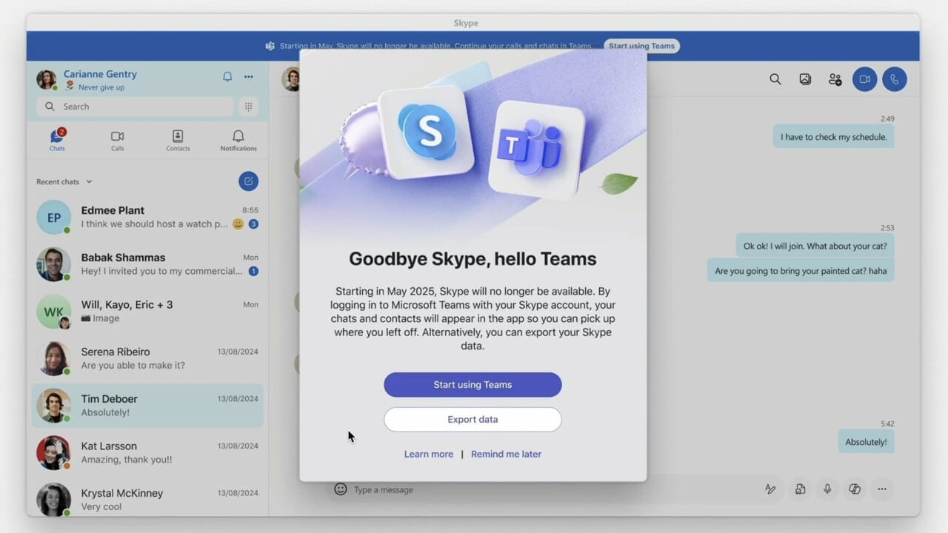Open the dial pad icon next to Search
This screenshot has width=948, height=533.
pos(249,107)
